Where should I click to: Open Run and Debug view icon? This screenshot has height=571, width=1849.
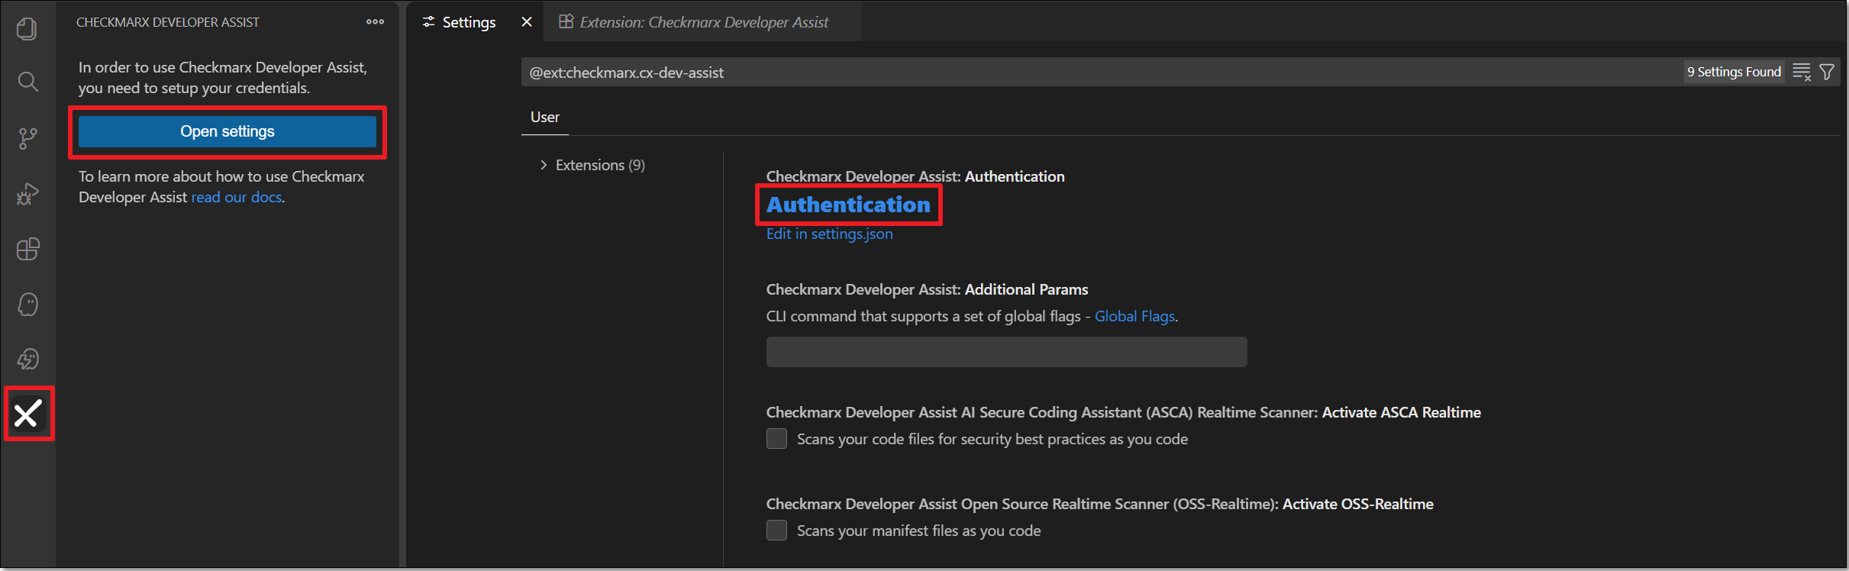pos(27,194)
